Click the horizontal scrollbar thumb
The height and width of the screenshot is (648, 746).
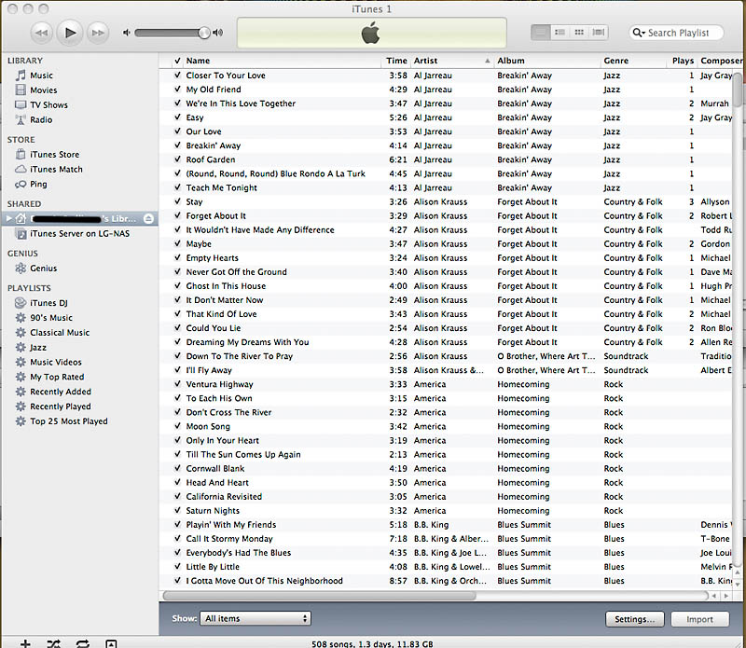(319, 595)
